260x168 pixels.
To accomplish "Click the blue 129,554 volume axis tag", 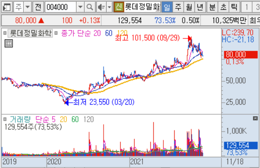I will click(x=240, y=145).
